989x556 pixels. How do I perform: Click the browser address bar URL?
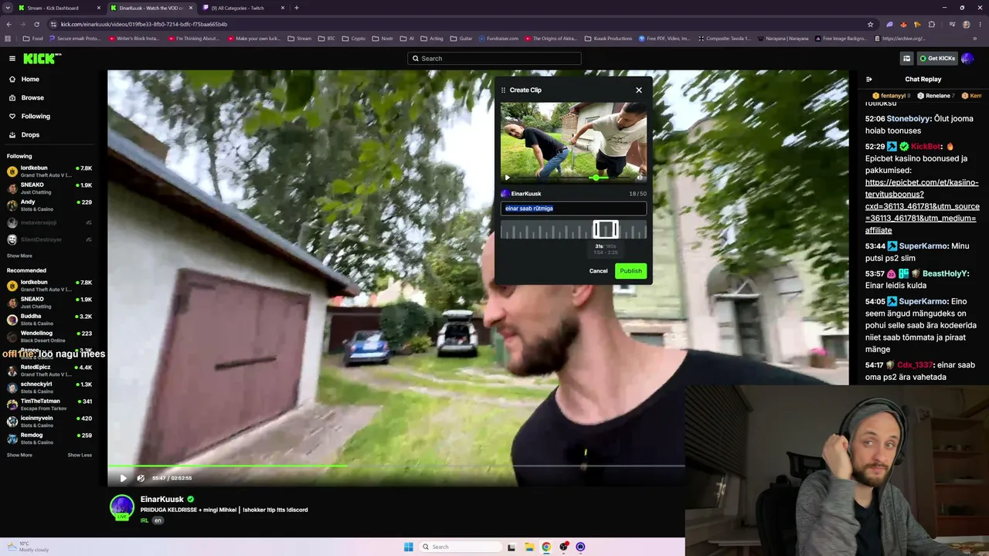tap(144, 24)
